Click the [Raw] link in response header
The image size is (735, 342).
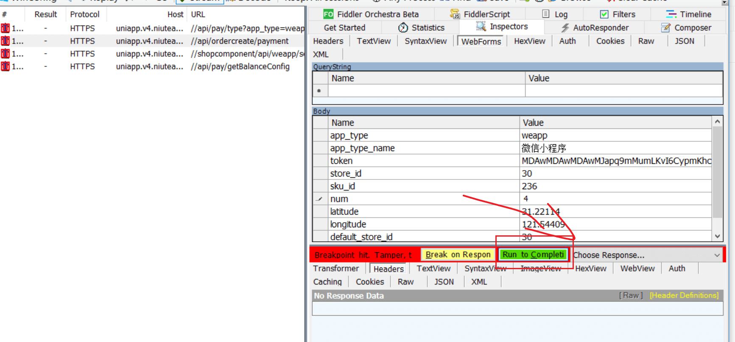631,295
